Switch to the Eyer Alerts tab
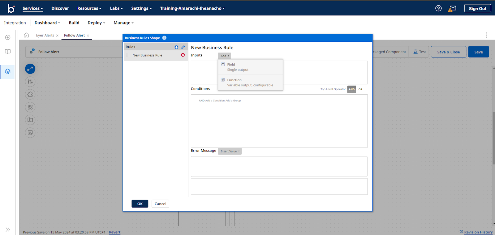 45,35
